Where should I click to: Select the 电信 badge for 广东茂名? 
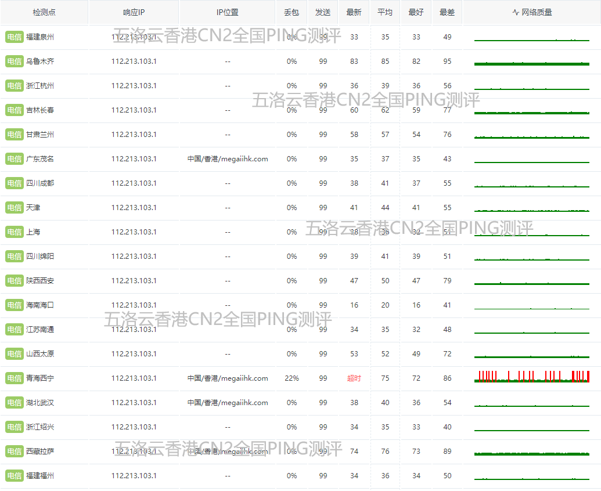[x=14, y=159]
